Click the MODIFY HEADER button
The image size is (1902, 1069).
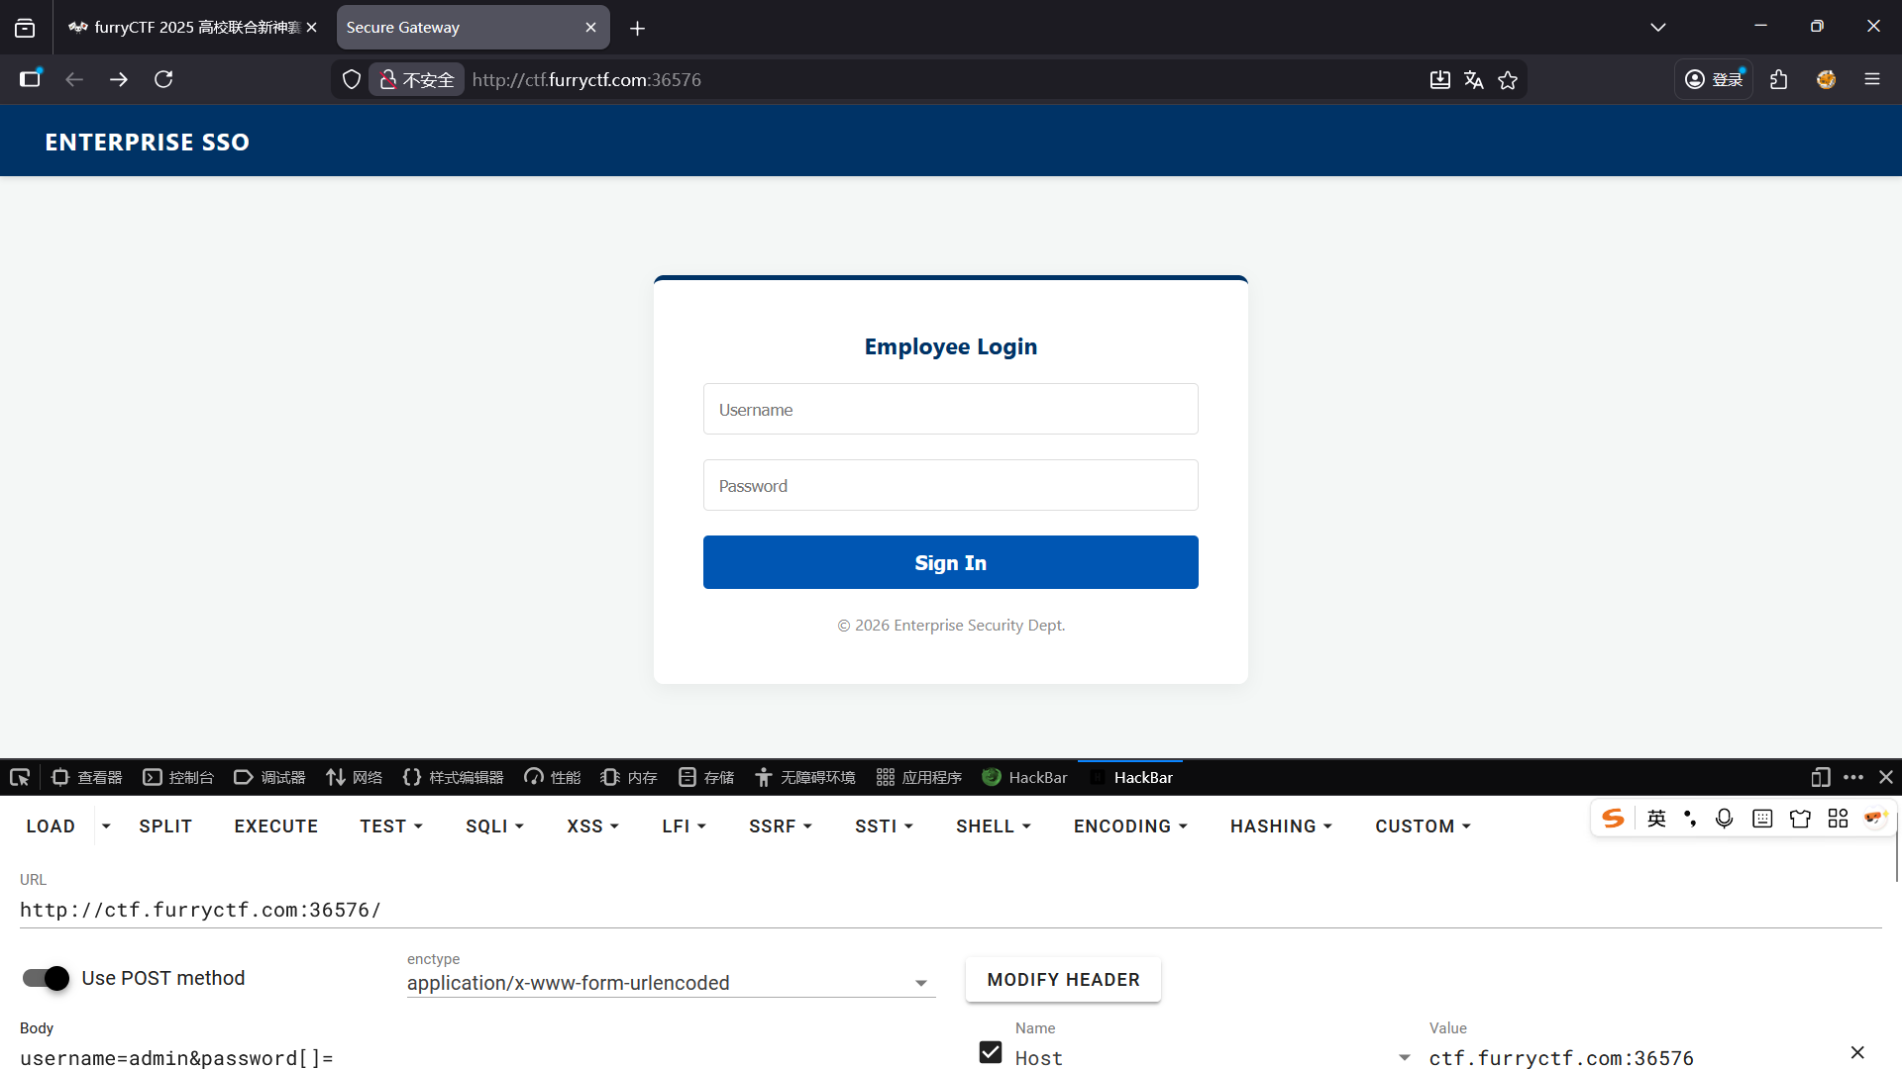pos(1063,980)
